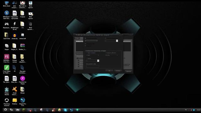Open the COM1 debug port dropdown
Image resolution: width=201 pixels, height=113 pixels.
pos(93,55)
